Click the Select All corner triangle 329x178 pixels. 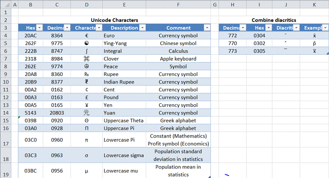coord(5,5)
